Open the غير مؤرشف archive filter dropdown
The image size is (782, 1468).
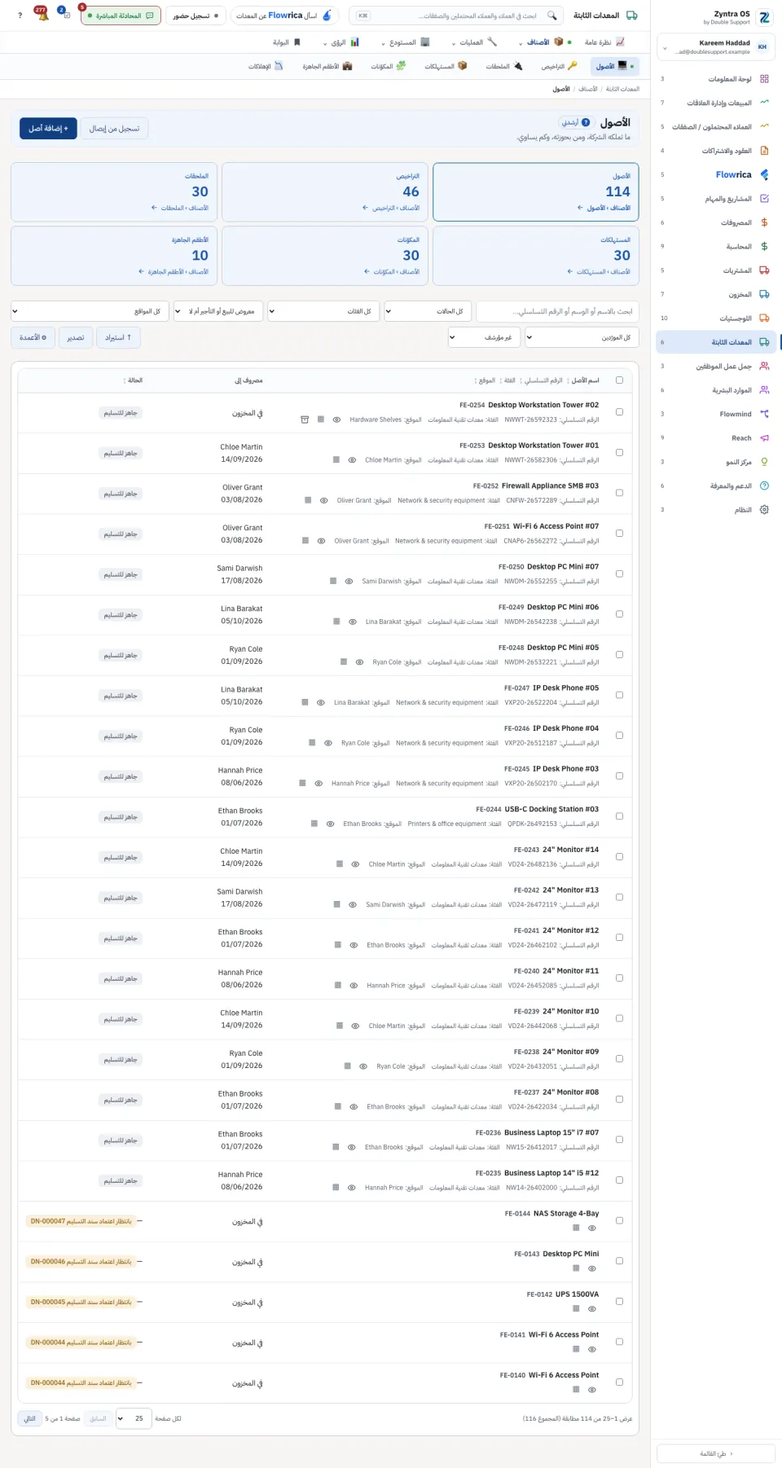pyautogui.click(x=484, y=337)
